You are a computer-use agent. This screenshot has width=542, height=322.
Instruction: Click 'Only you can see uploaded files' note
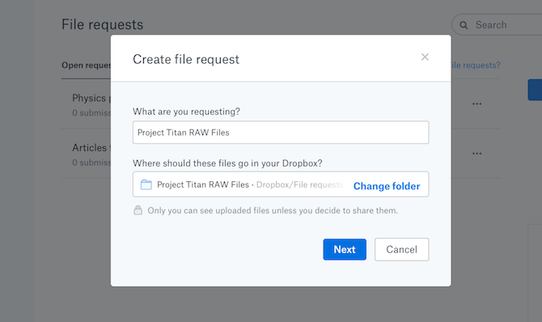[273, 210]
